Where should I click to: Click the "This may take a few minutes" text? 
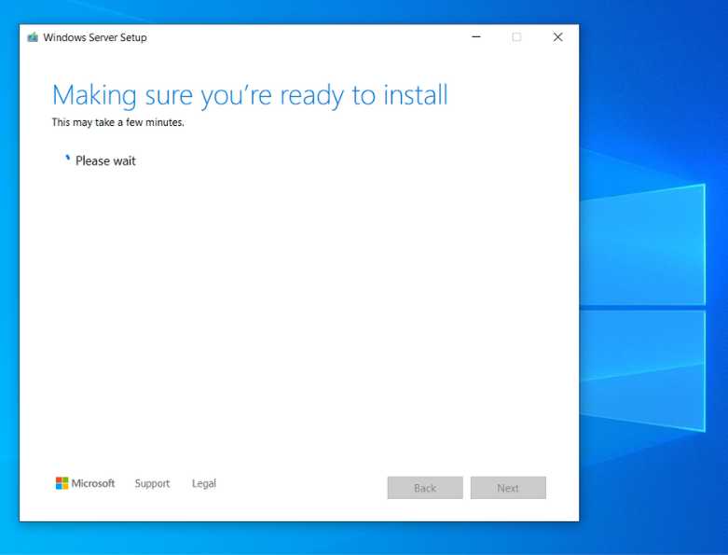click(117, 122)
